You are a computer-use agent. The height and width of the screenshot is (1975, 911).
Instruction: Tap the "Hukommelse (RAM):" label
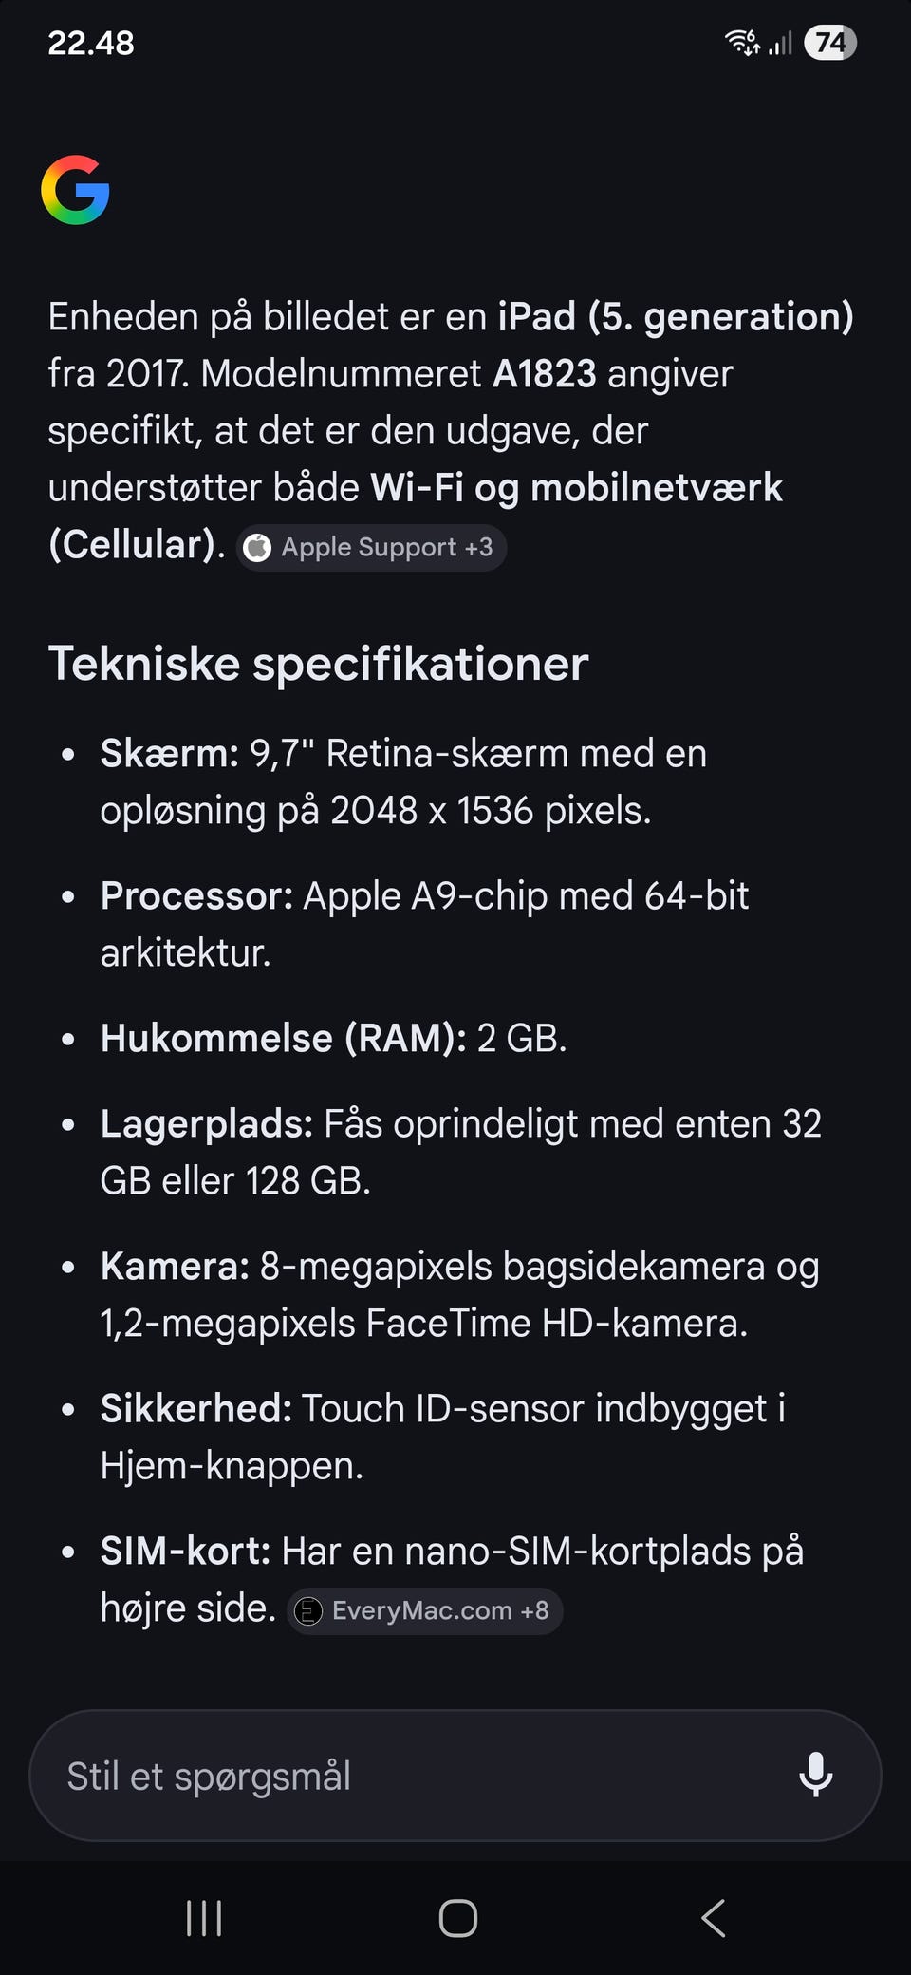click(x=283, y=1039)
